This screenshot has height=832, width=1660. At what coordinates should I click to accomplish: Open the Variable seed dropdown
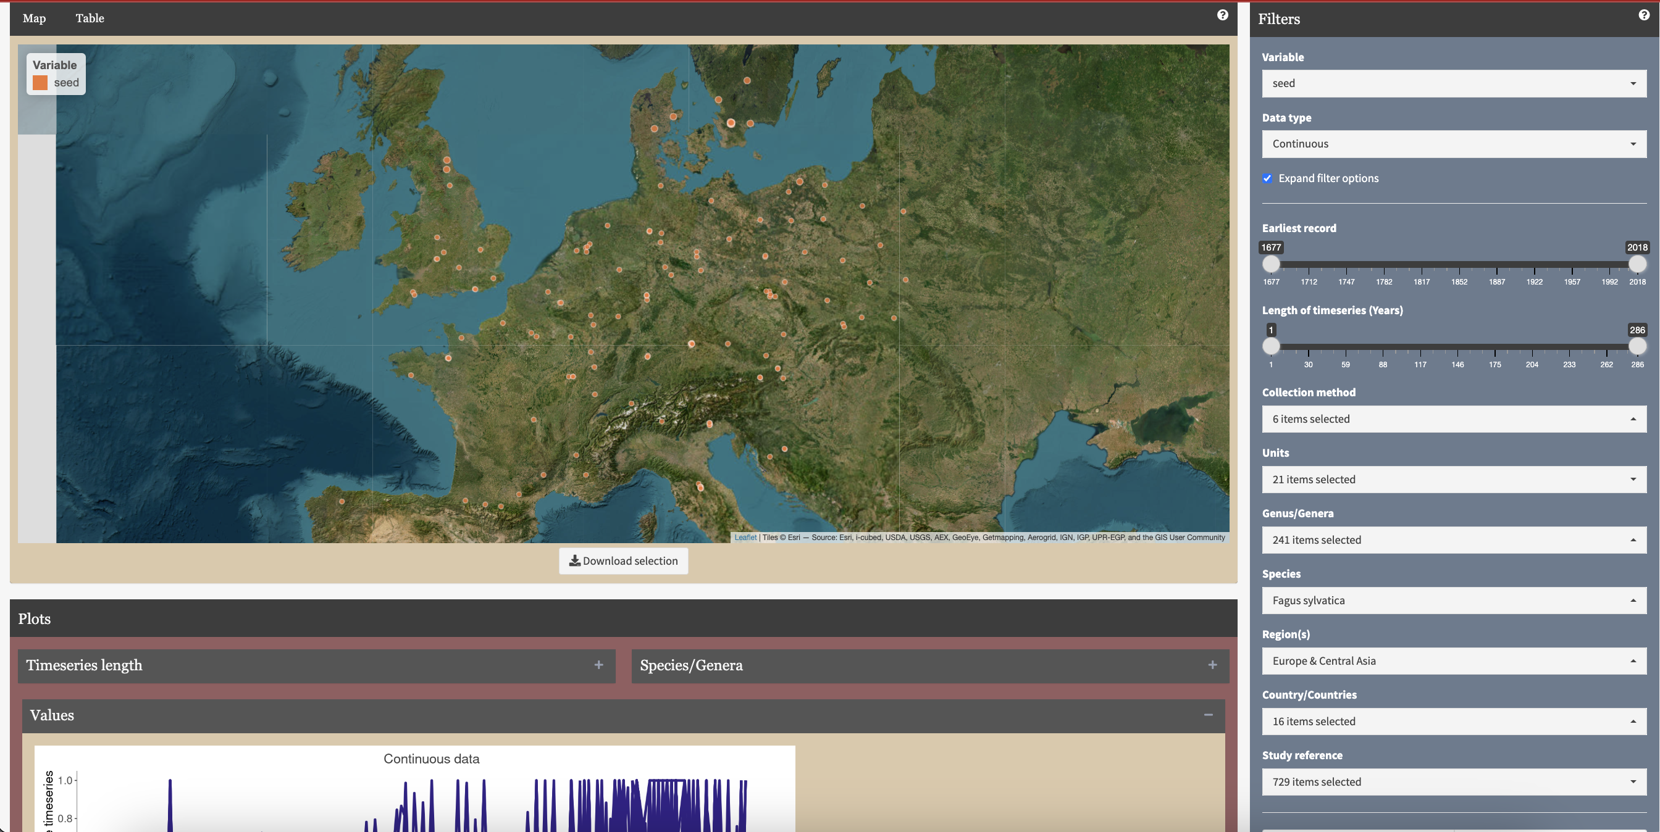pyautogui.click(x=1453, y=84)
